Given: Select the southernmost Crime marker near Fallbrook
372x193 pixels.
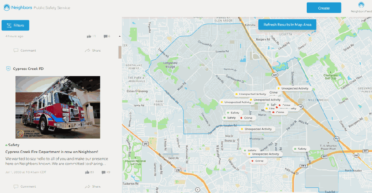Looking at the screenshot, I should 258,161.
